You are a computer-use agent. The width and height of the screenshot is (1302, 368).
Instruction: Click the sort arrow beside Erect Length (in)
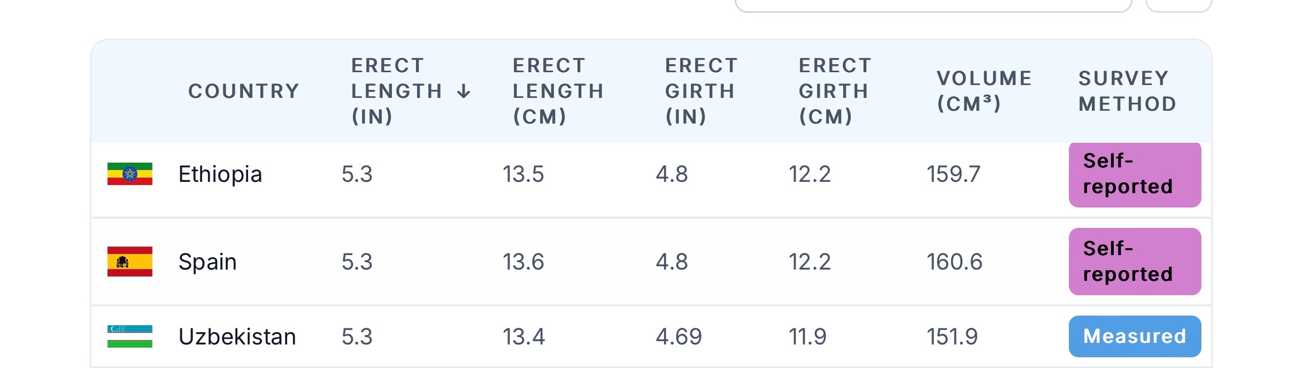click(x=464, y=91)
